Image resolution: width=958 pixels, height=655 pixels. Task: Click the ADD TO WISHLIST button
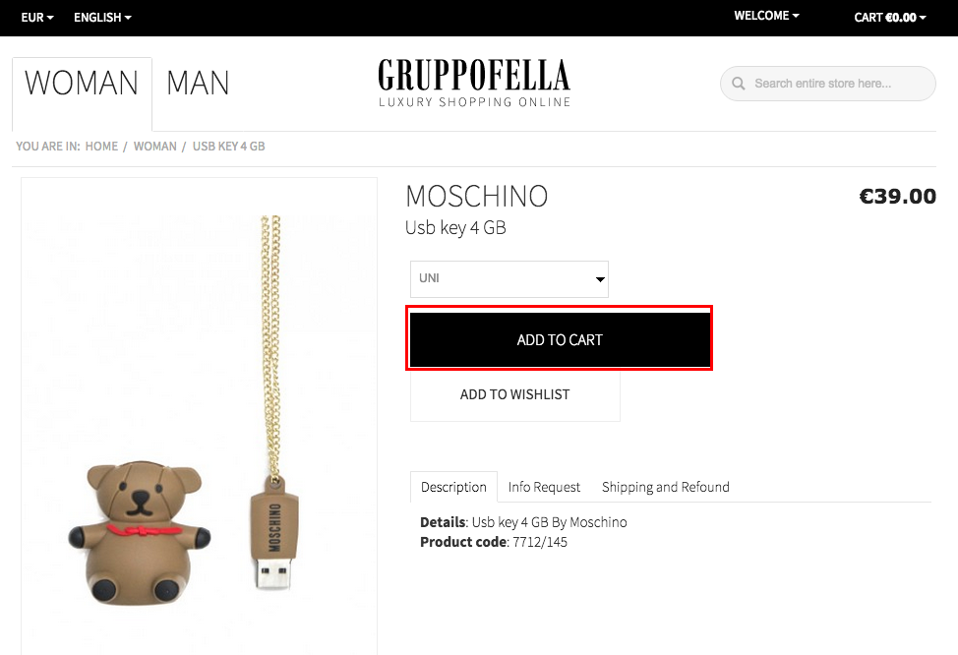coord(515,394)
